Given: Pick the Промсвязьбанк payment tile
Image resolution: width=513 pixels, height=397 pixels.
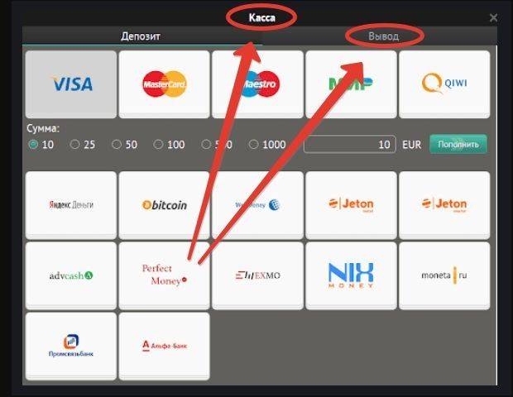Looking at the screenshot, I should tap(71, 346).
